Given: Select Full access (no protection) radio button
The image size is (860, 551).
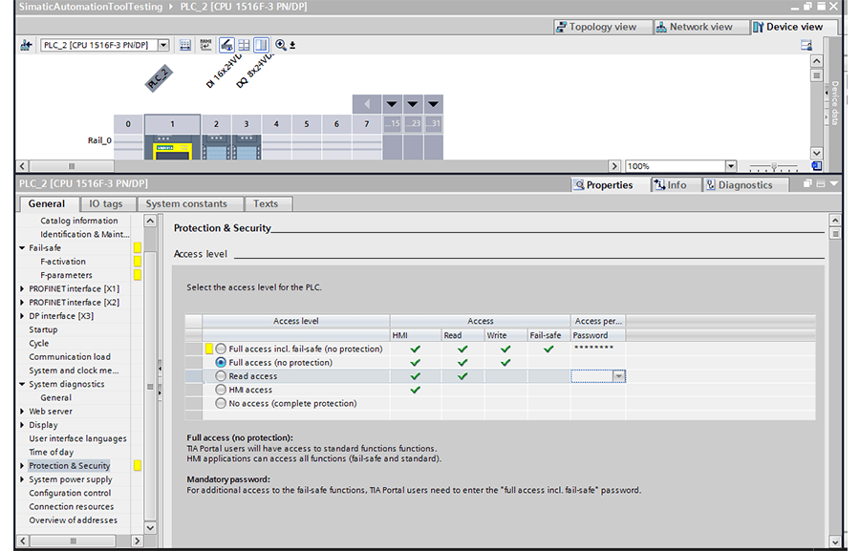Looking at the screenshot, I should pos(221,362).
